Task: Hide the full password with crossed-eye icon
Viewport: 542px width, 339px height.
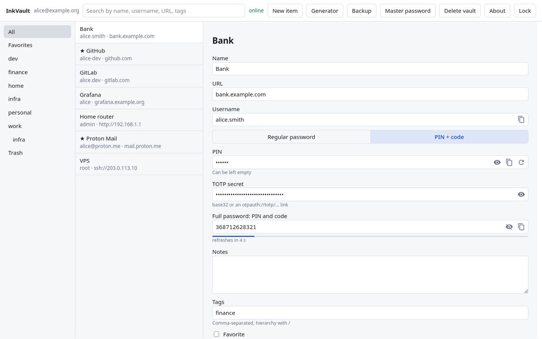Action: click(x=509, y=227)
